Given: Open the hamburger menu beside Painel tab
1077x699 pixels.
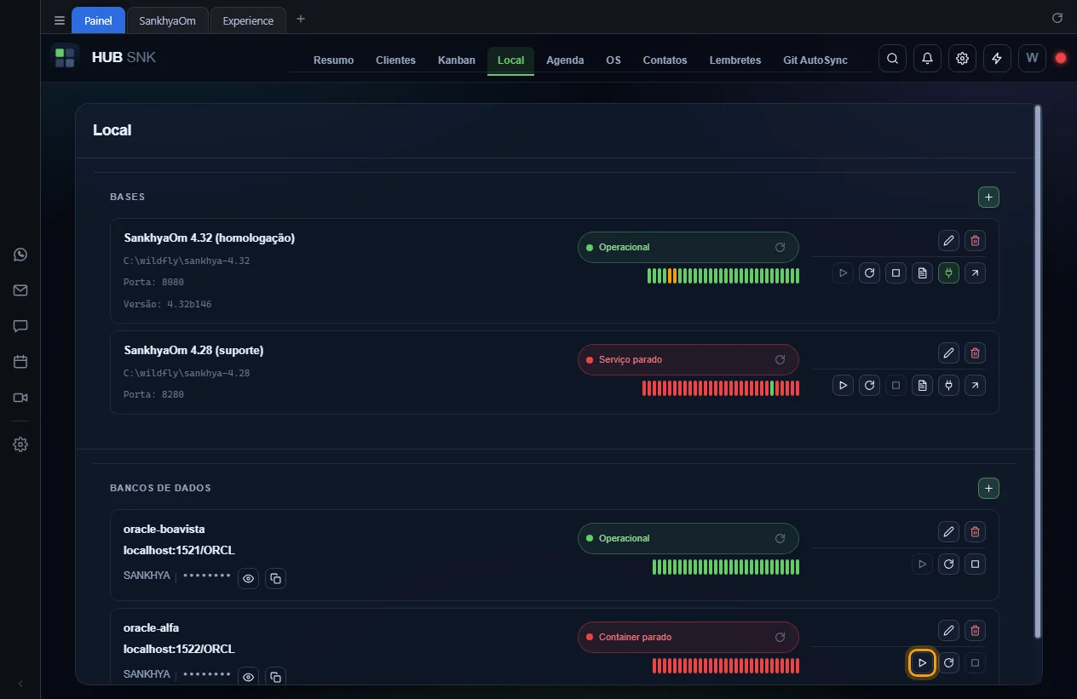Looking at the screenshot, I should tap(60, 20).
